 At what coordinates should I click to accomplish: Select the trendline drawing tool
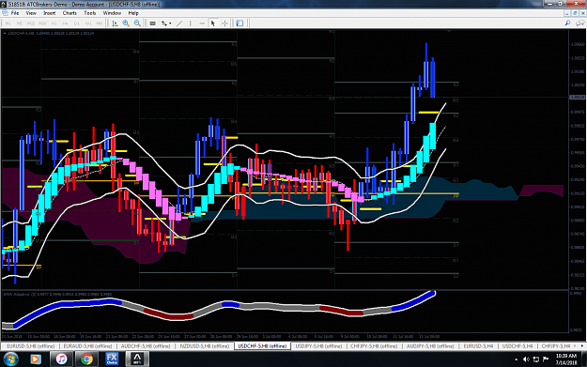pos(179,23)
